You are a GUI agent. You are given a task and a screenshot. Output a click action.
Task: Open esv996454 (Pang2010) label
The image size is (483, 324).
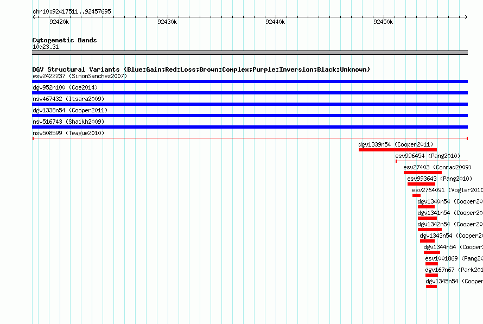428,156
